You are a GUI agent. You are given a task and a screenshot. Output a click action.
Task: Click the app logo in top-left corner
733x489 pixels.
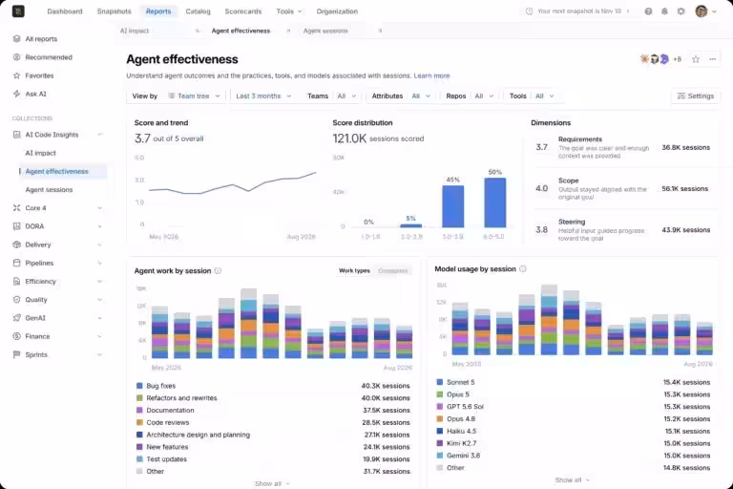pyautogui.click(x=18, y=11)
